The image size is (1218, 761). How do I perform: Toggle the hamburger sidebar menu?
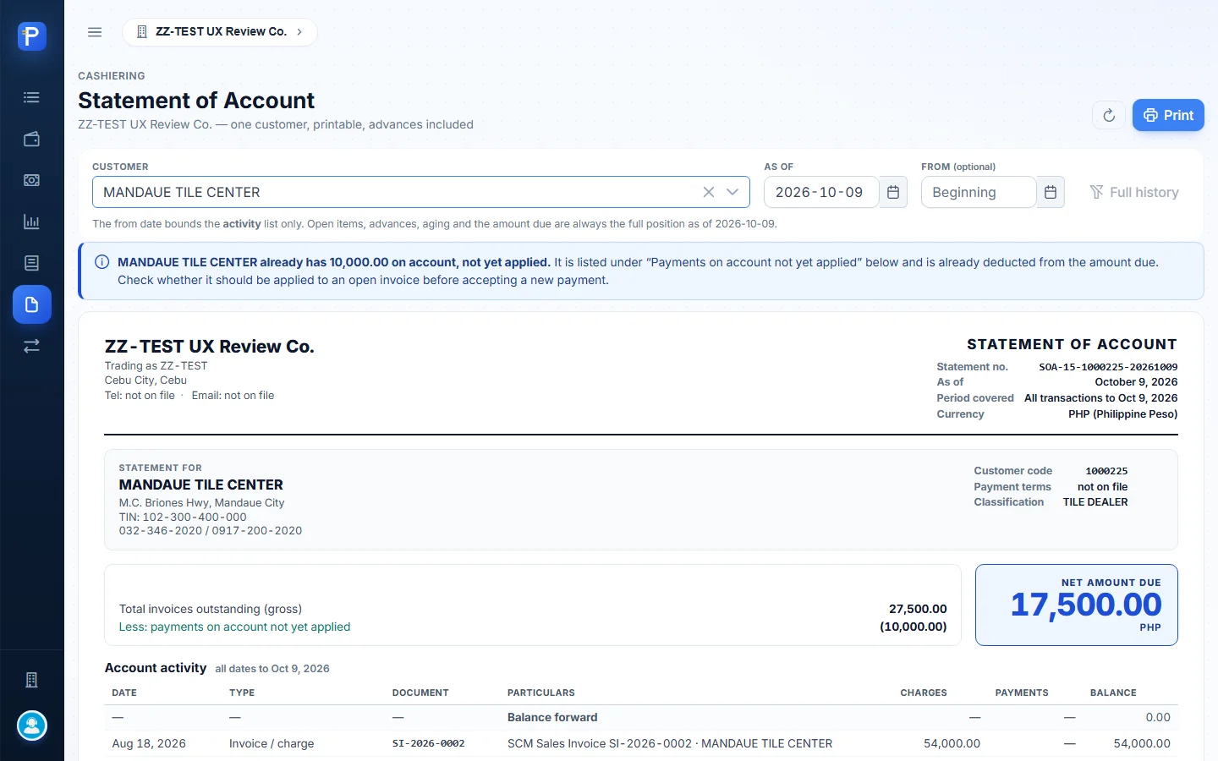tap(95, 32)
